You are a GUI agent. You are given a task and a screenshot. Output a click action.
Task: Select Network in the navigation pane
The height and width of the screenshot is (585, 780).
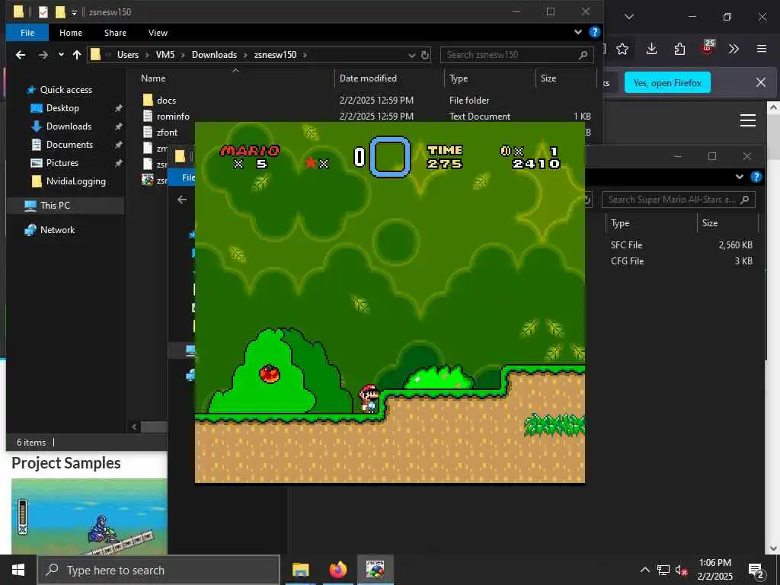tap(57, 230)
